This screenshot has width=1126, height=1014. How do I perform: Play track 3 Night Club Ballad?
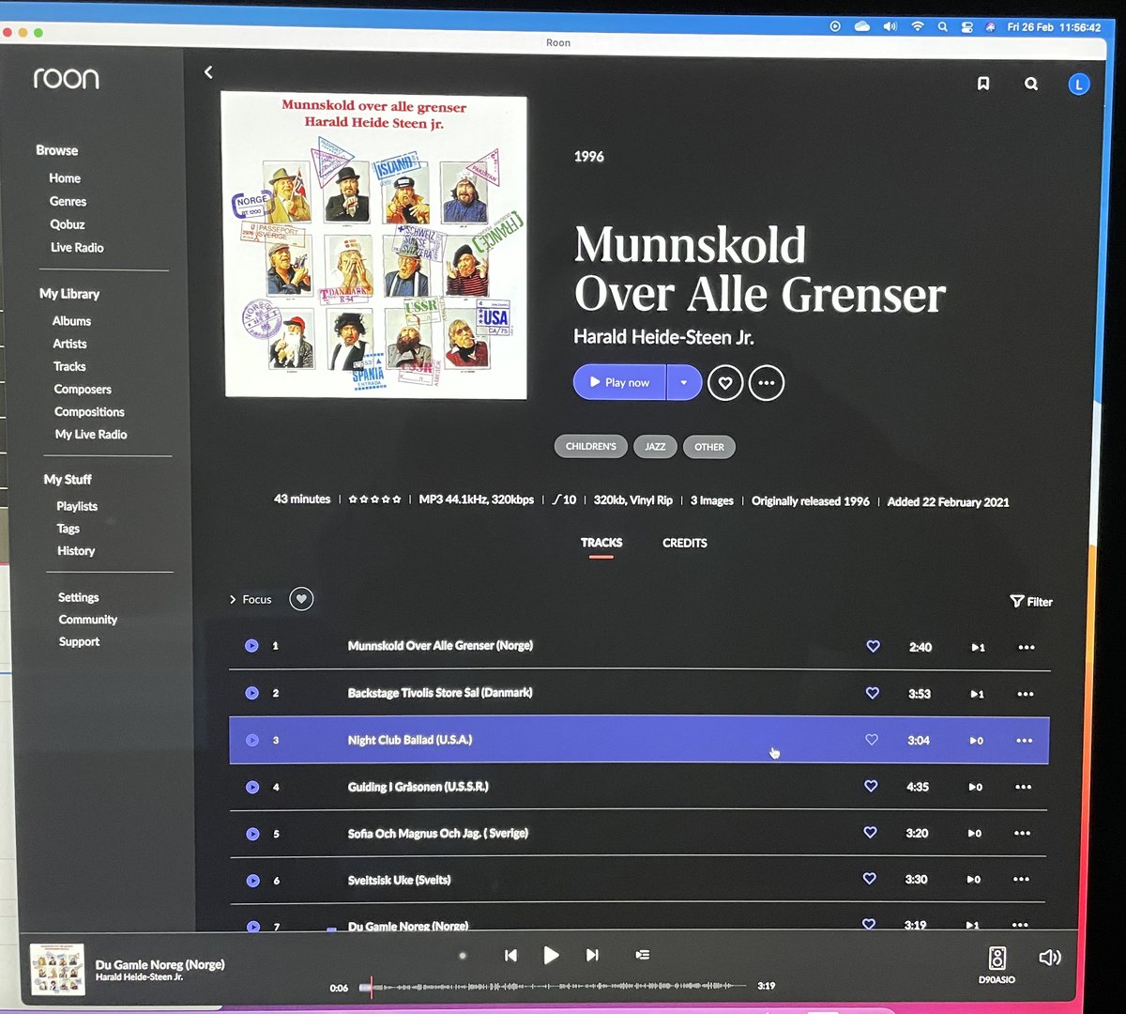click(251, 740)
